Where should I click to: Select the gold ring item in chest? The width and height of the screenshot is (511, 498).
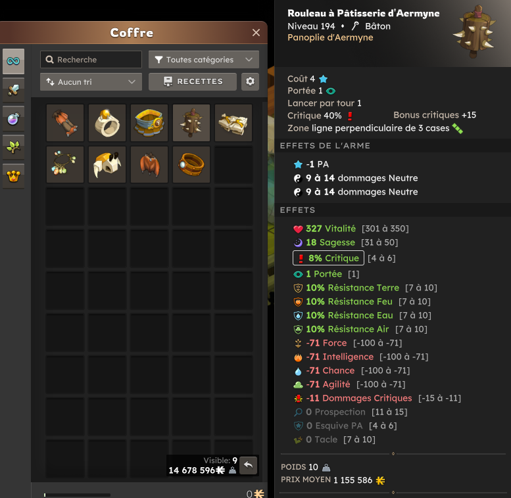pyautogui.click(x=107, y=123)
